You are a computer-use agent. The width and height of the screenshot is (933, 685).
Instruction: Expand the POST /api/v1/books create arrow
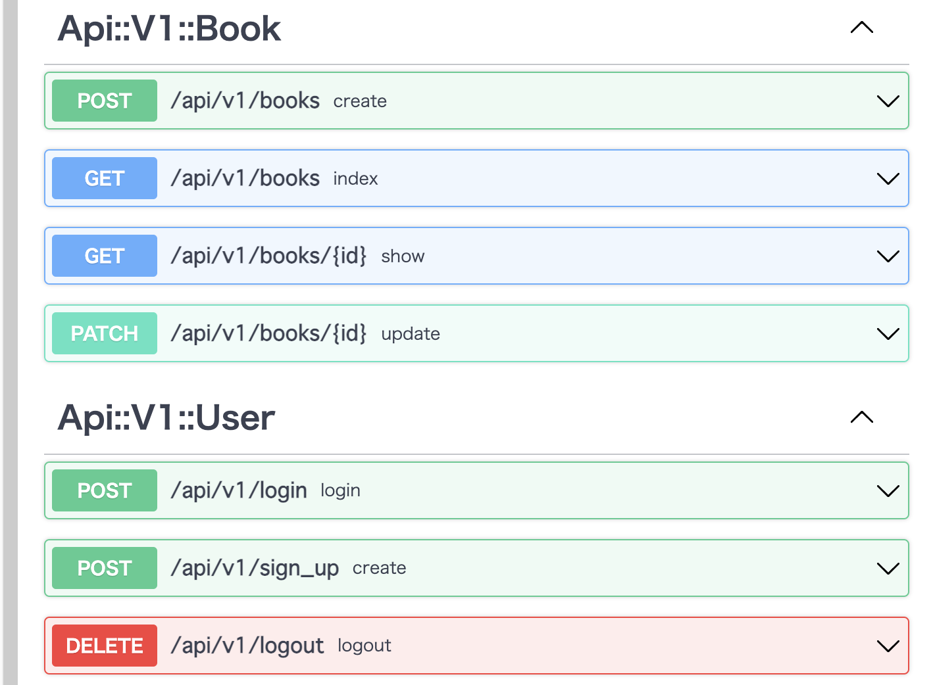[888, 101]
